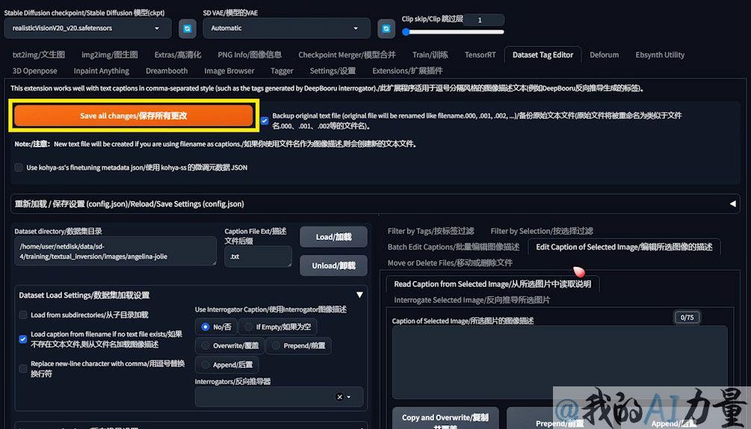Focus the Caption of Selected Image textbox
This screenshot has width=751, height=429.
tap(560, 362)
